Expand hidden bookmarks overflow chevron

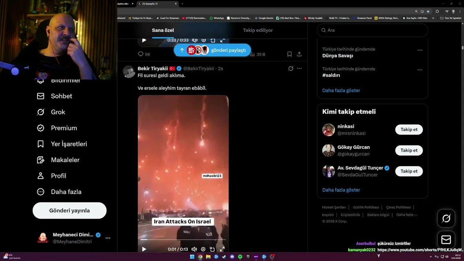click(x=433, y=18)
